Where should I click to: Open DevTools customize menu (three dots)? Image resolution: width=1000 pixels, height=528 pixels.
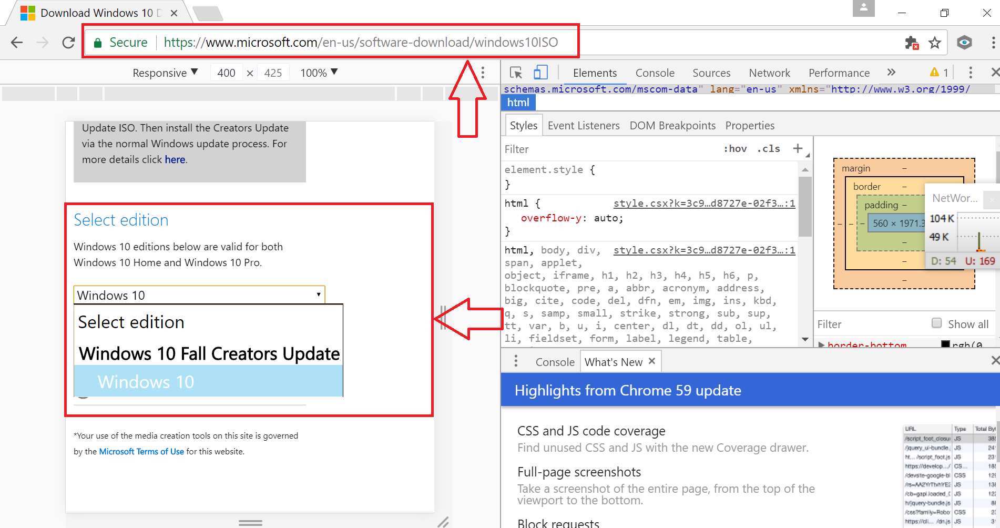(971, 73)
